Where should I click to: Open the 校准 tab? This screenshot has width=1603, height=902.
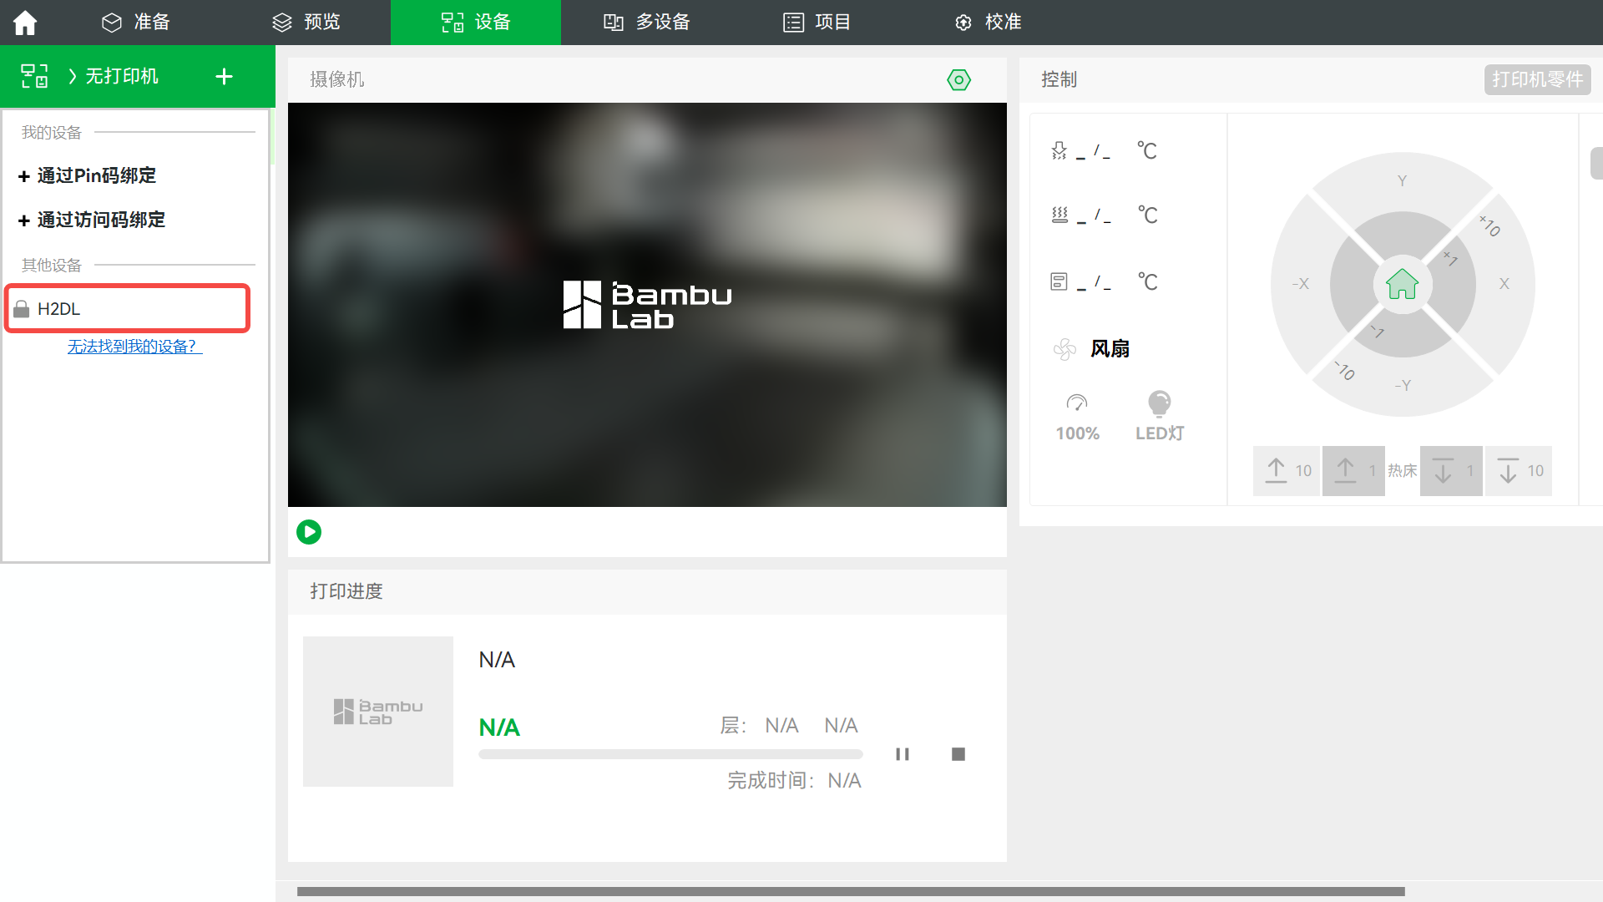988,23
